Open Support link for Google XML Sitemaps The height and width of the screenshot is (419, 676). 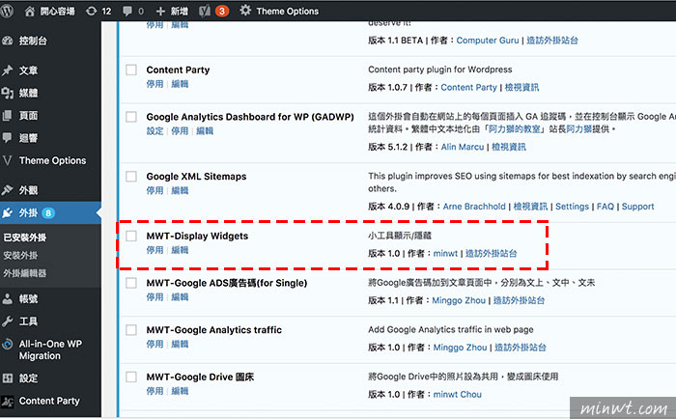coord(637,207)
